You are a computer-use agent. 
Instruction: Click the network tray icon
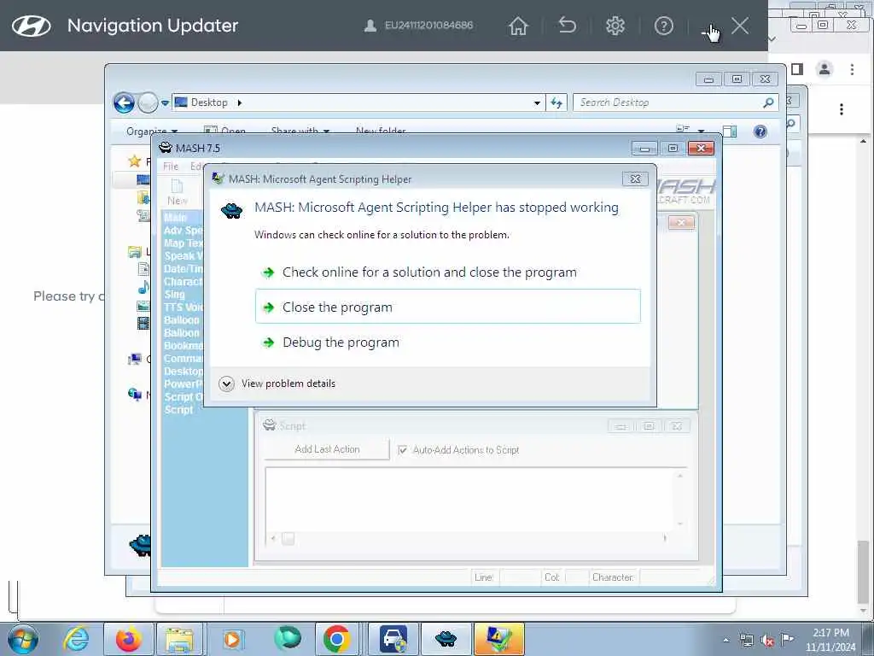point(746,640)
